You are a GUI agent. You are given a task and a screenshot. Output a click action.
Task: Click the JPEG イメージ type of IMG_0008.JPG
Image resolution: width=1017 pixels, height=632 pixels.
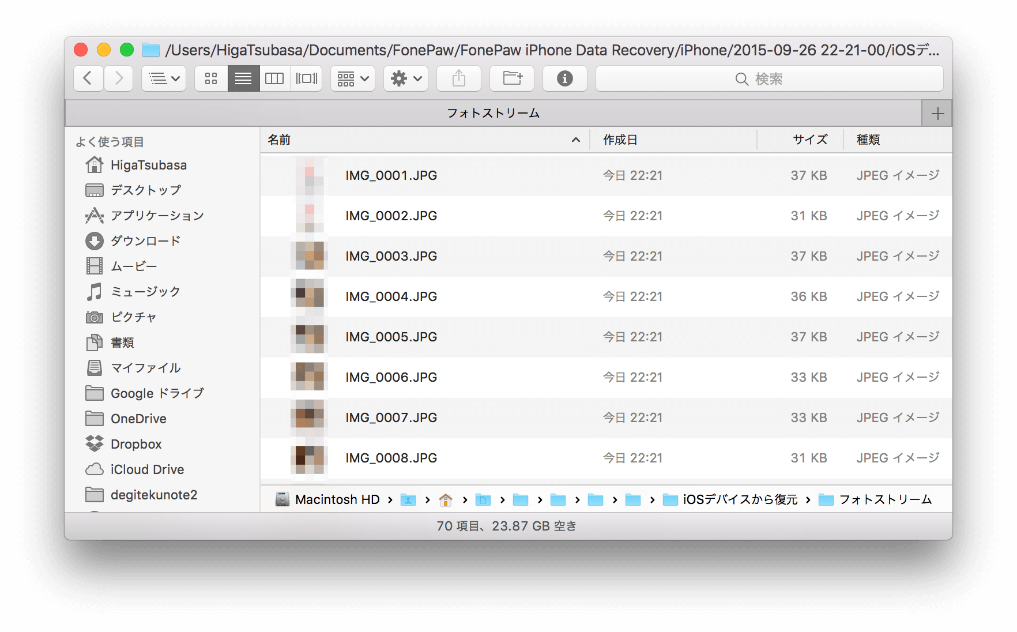click(x=898, y=458)
